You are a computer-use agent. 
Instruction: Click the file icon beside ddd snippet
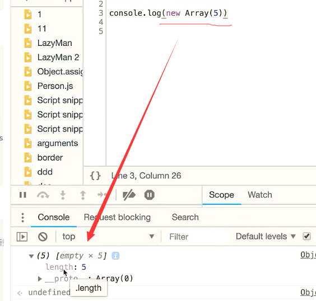pyautogui.click(x=28, y=172)
